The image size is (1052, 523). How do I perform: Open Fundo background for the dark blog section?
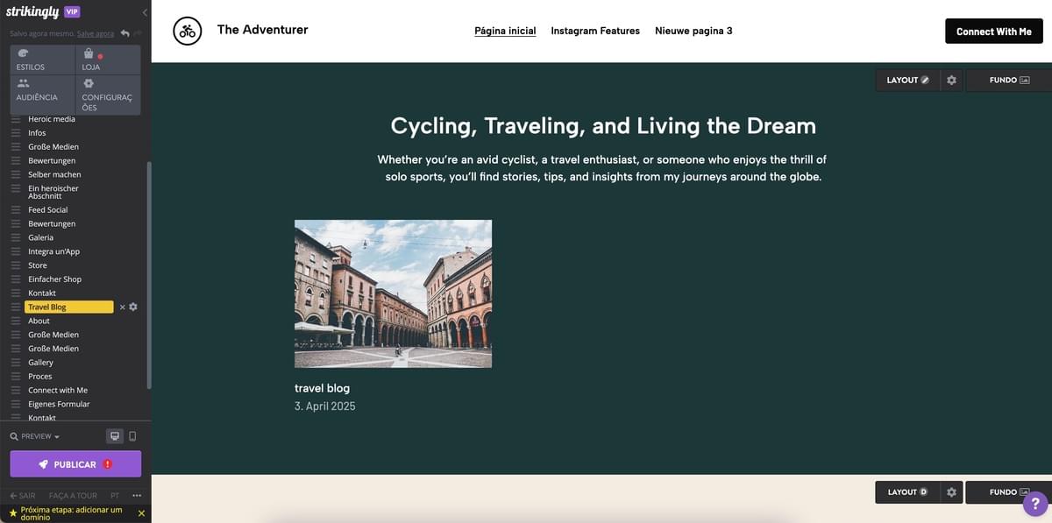[x=1009, y=80]
